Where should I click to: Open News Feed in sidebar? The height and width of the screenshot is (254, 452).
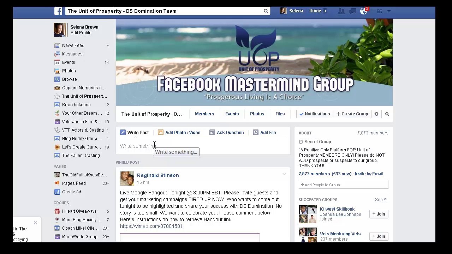pos(73,46)
